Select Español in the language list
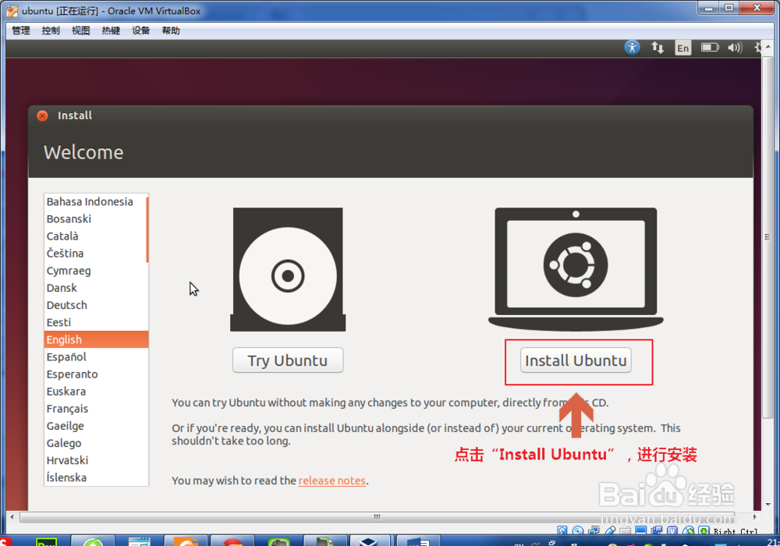780x546 pixels. (x=95, y=357)
